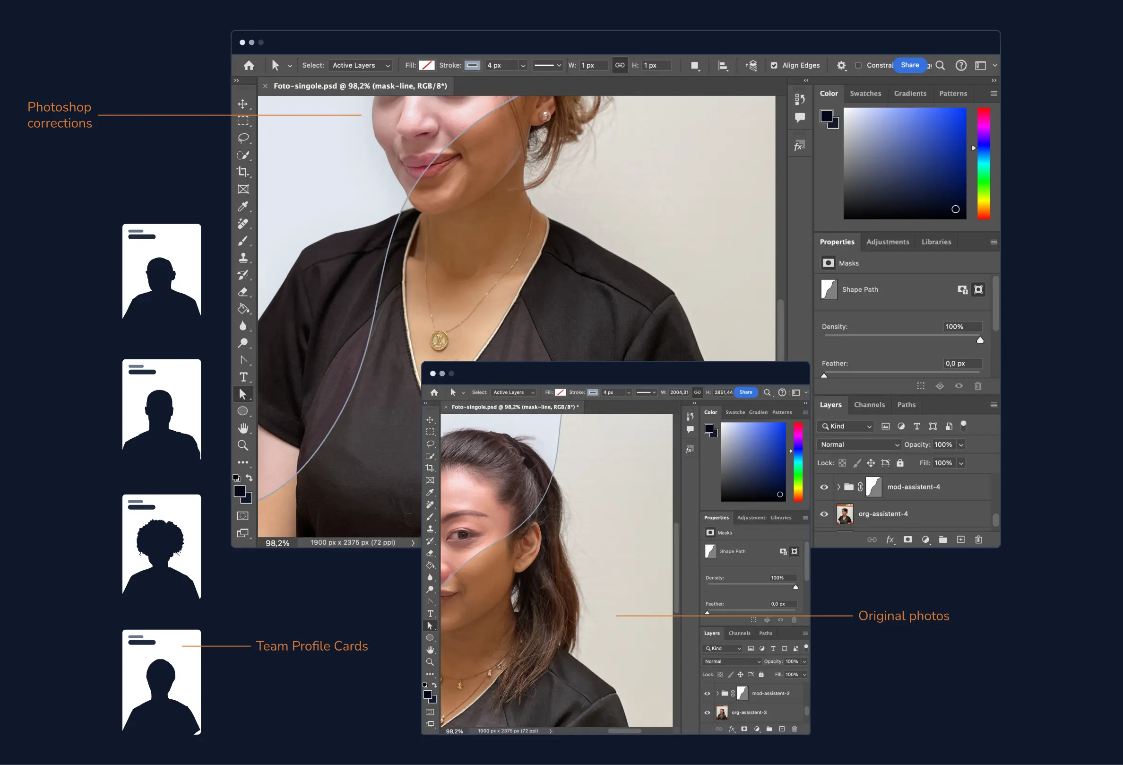Activate the Hand tool
The width and height of the screenshot is (1123, 765).
point(243,428)
